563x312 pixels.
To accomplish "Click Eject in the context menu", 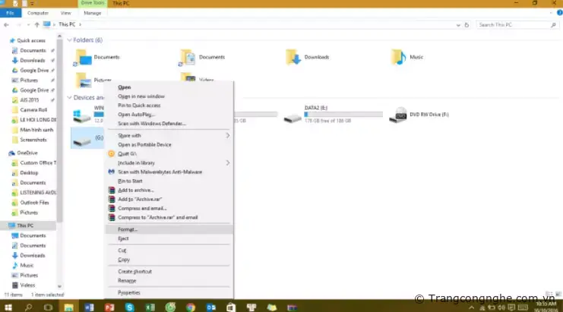I will click(124, 238).
